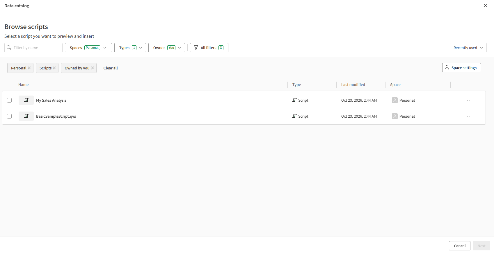The width and height of the screenshot is (494, 253).
Task: Select the BasicSampleScript.qvs script name
Action: click(56, 116)
